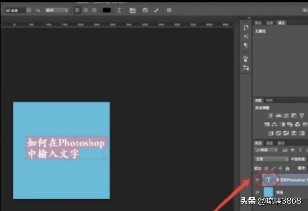The image size is (308, 211).
Task: Select the Properties panel tab
Action: click(281, 23)
